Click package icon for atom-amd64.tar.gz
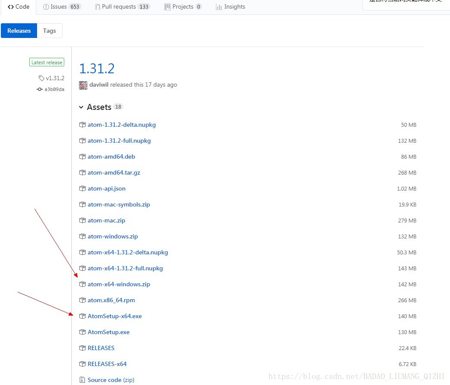This screenshot has height=385, width=450. tap(82, 172)
